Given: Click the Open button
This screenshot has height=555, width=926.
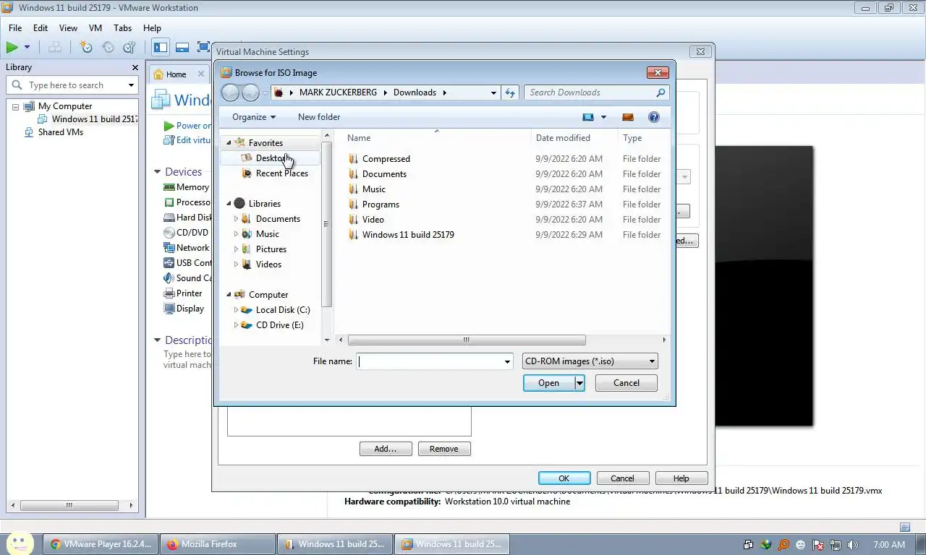Looking at the screenshot, I should (x=548, y=383).
